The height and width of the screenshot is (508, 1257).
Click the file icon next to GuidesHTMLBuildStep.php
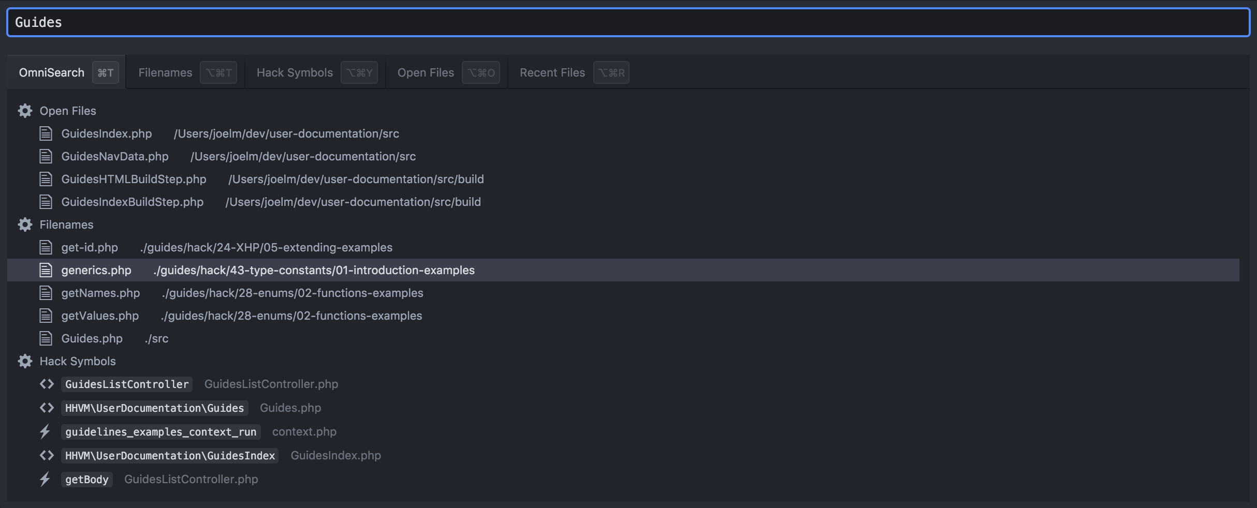pos(46,179)
